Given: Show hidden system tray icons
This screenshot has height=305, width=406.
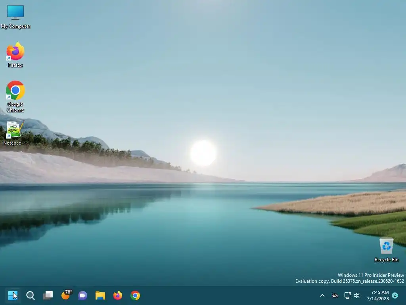Looking at the screenshot, I should 322,295.
